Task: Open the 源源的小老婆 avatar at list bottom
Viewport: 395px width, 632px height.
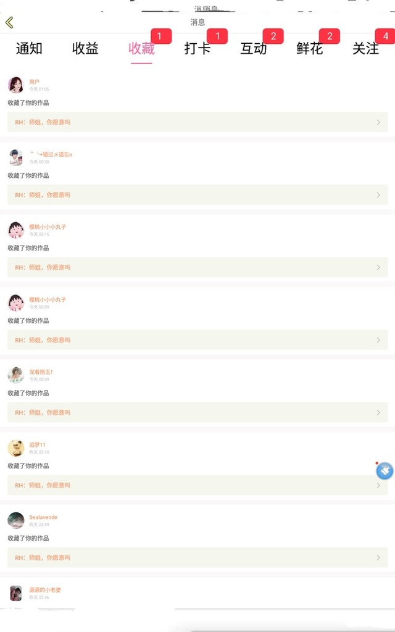Action: click(x=16, y=593)
